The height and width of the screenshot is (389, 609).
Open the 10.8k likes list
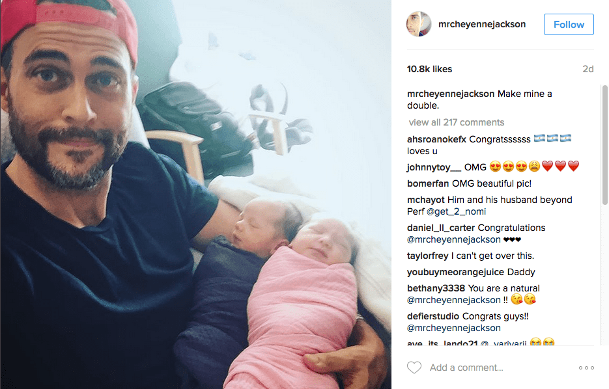(430, 69)
